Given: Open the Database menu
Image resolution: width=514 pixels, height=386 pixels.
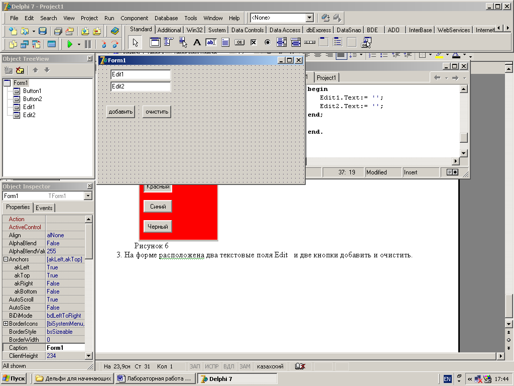Looking at the screenshot, I should [166, 18].
